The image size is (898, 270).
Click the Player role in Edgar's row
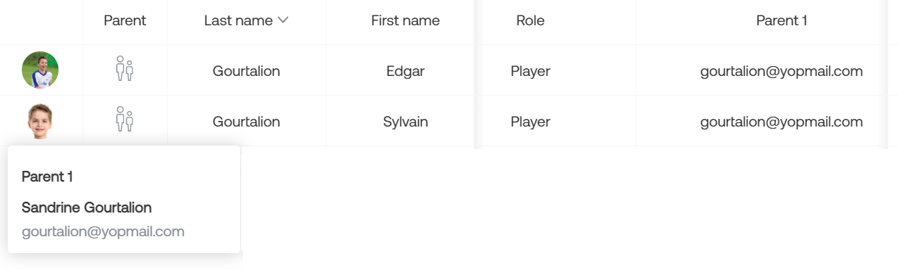pos(530,71)
